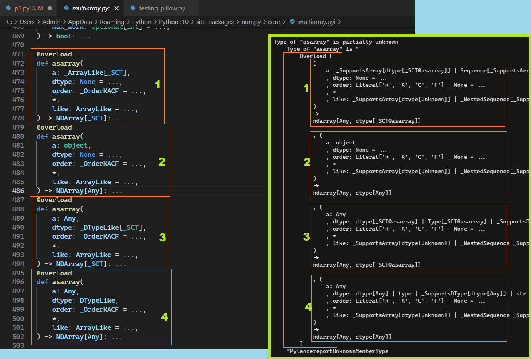The width and height of the screenshot is (531, 359).
Task: Click line number 503 in the gutter
Action: (18, 345)
